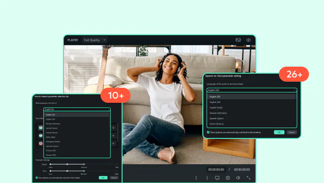
Task: Open the Text-to-Speech language combo box
Action: tap(77, 109)
